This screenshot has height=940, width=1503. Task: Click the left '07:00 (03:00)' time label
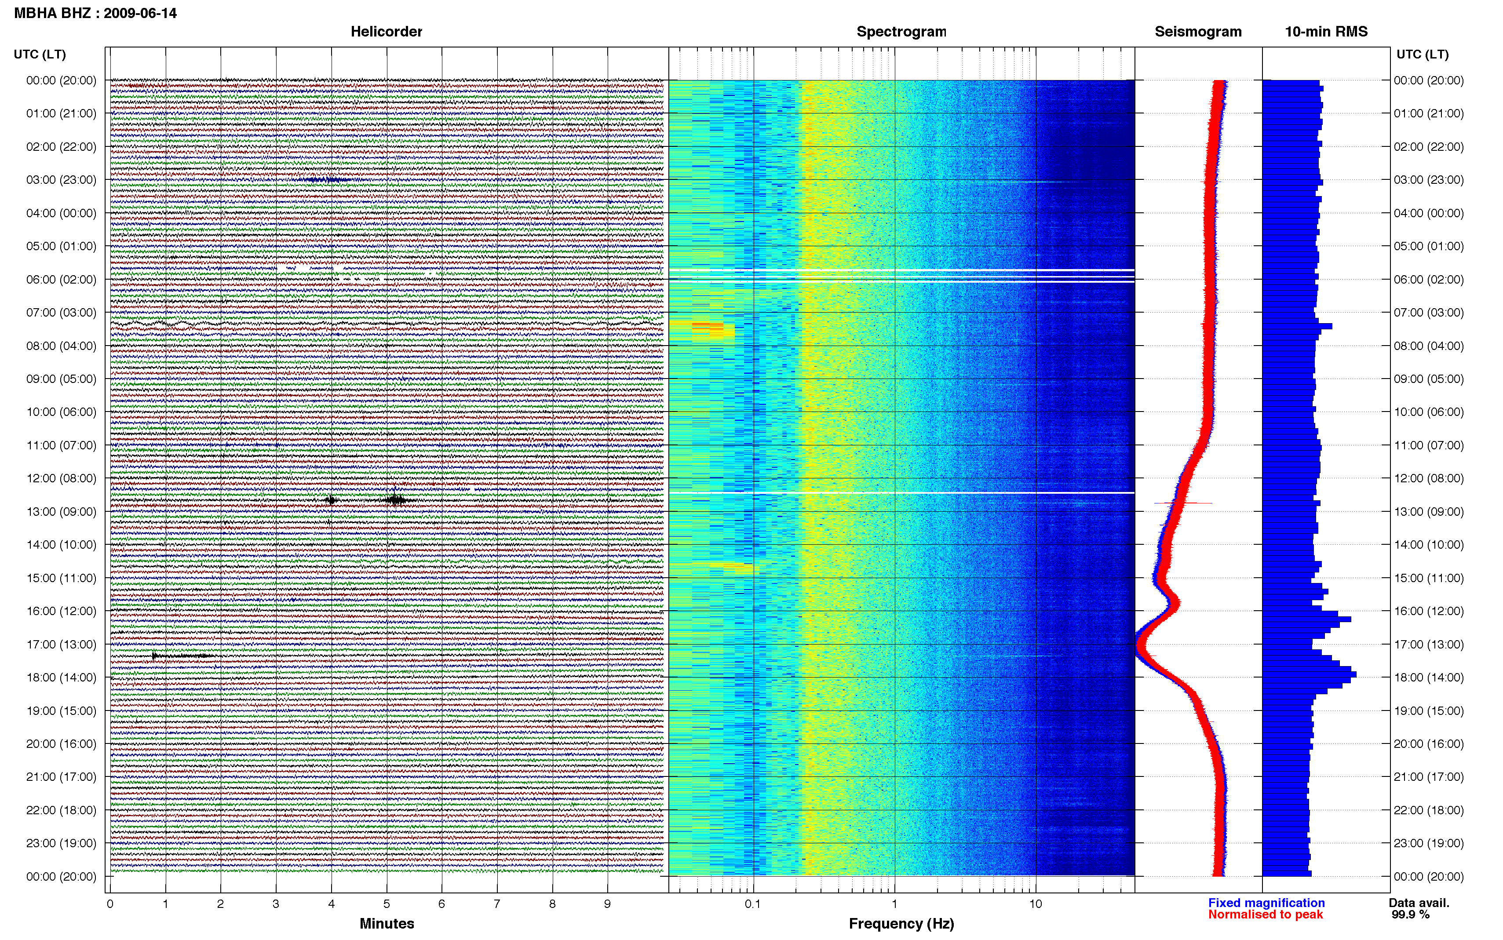coord(61,312)
